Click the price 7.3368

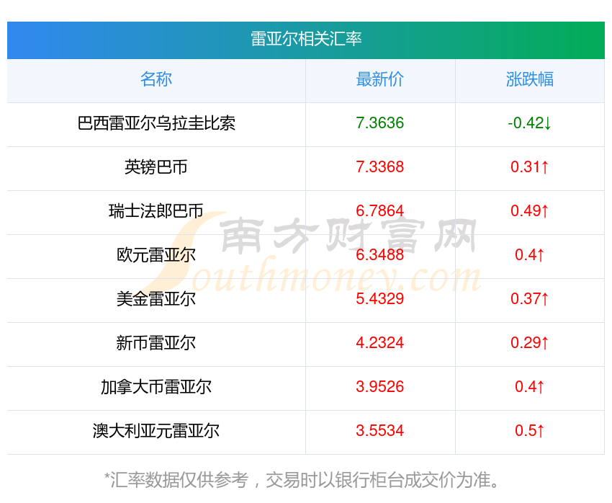(379, 167)
